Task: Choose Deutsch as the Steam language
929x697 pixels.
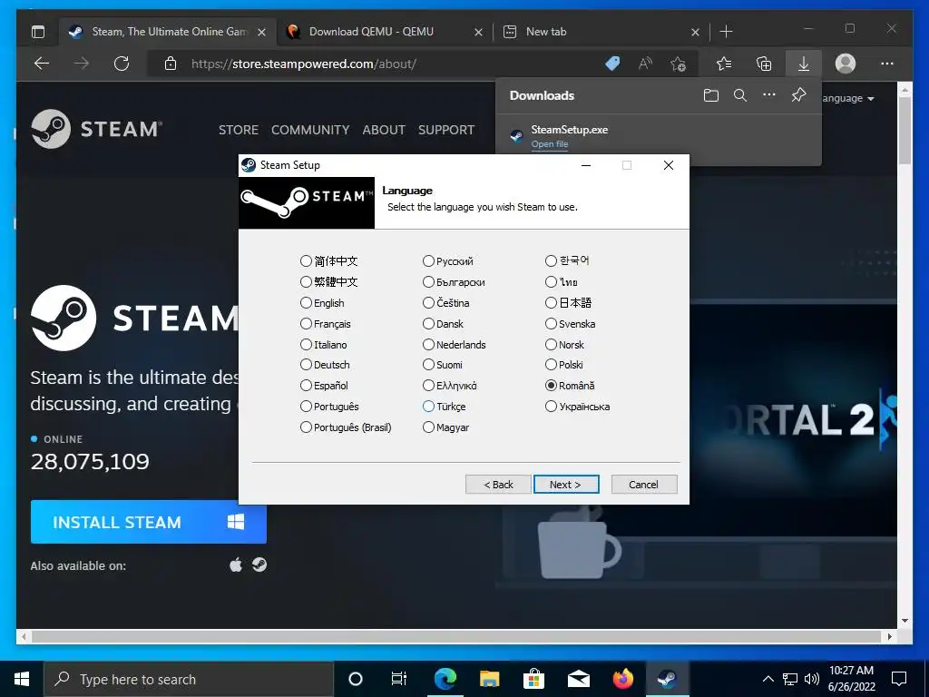Action: tap(306, 365)
